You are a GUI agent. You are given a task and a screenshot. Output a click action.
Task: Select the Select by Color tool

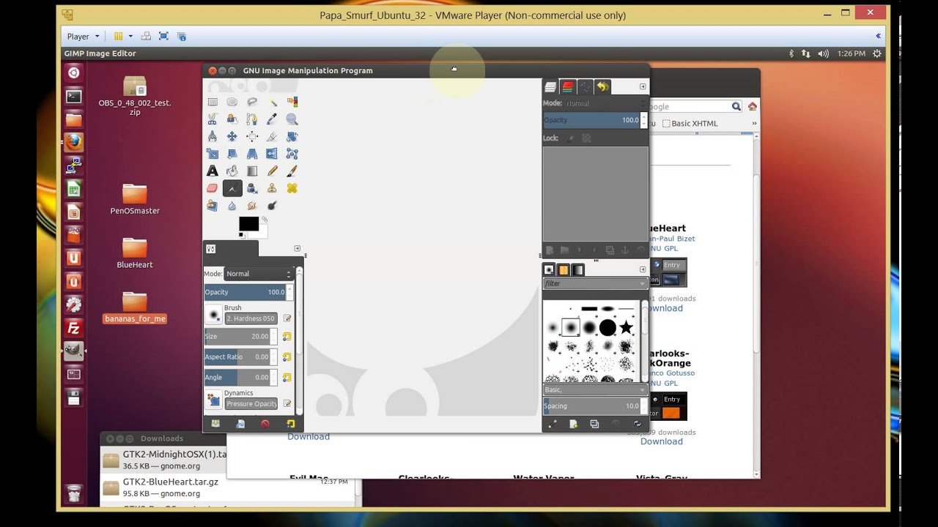click(292, 102)
